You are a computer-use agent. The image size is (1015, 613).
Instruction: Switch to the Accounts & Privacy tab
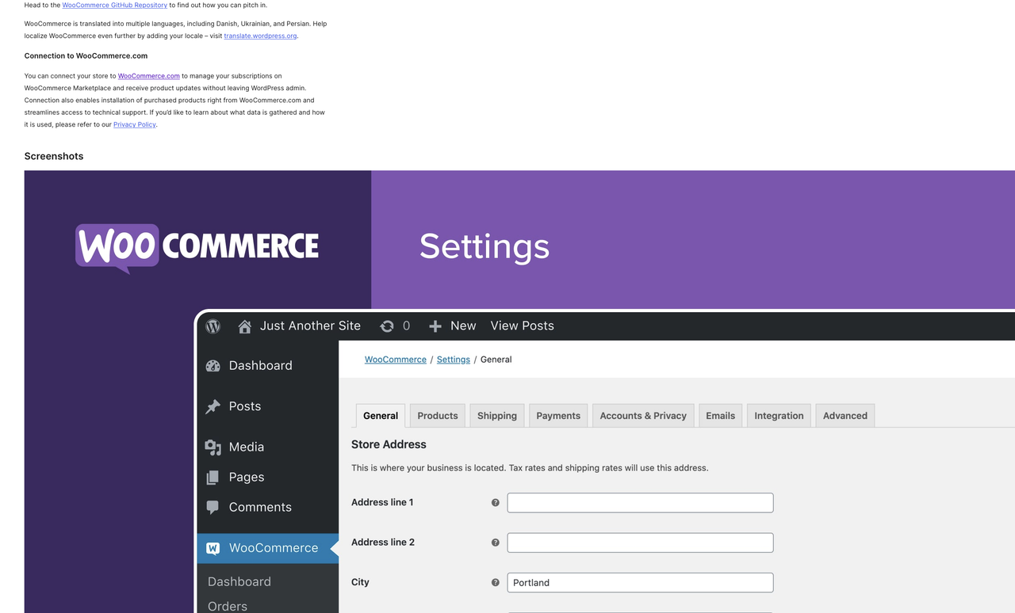643,416
